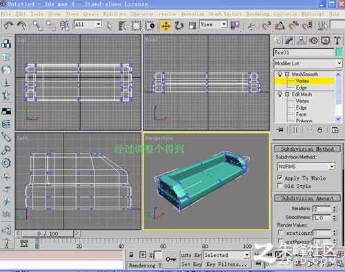Click the Select Object arrow tool
This screenshot has width=345, height=272.
pyautogui.click(x=110, y=25)
